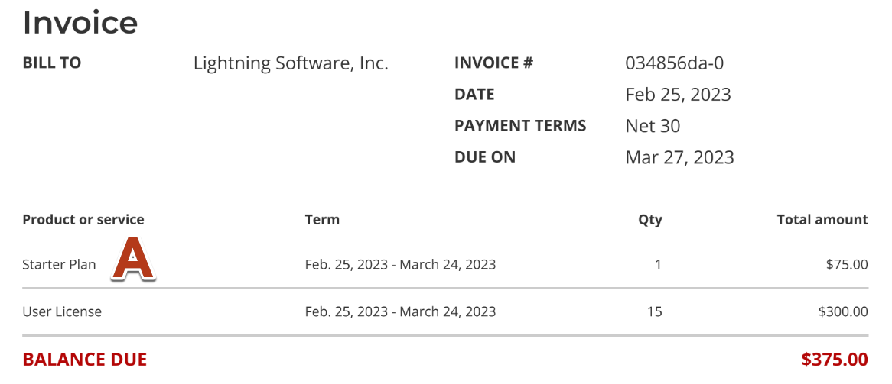892x384 pixels.
Task: Click the BALANCE DUE label
Action: click(x=85, y=359)
